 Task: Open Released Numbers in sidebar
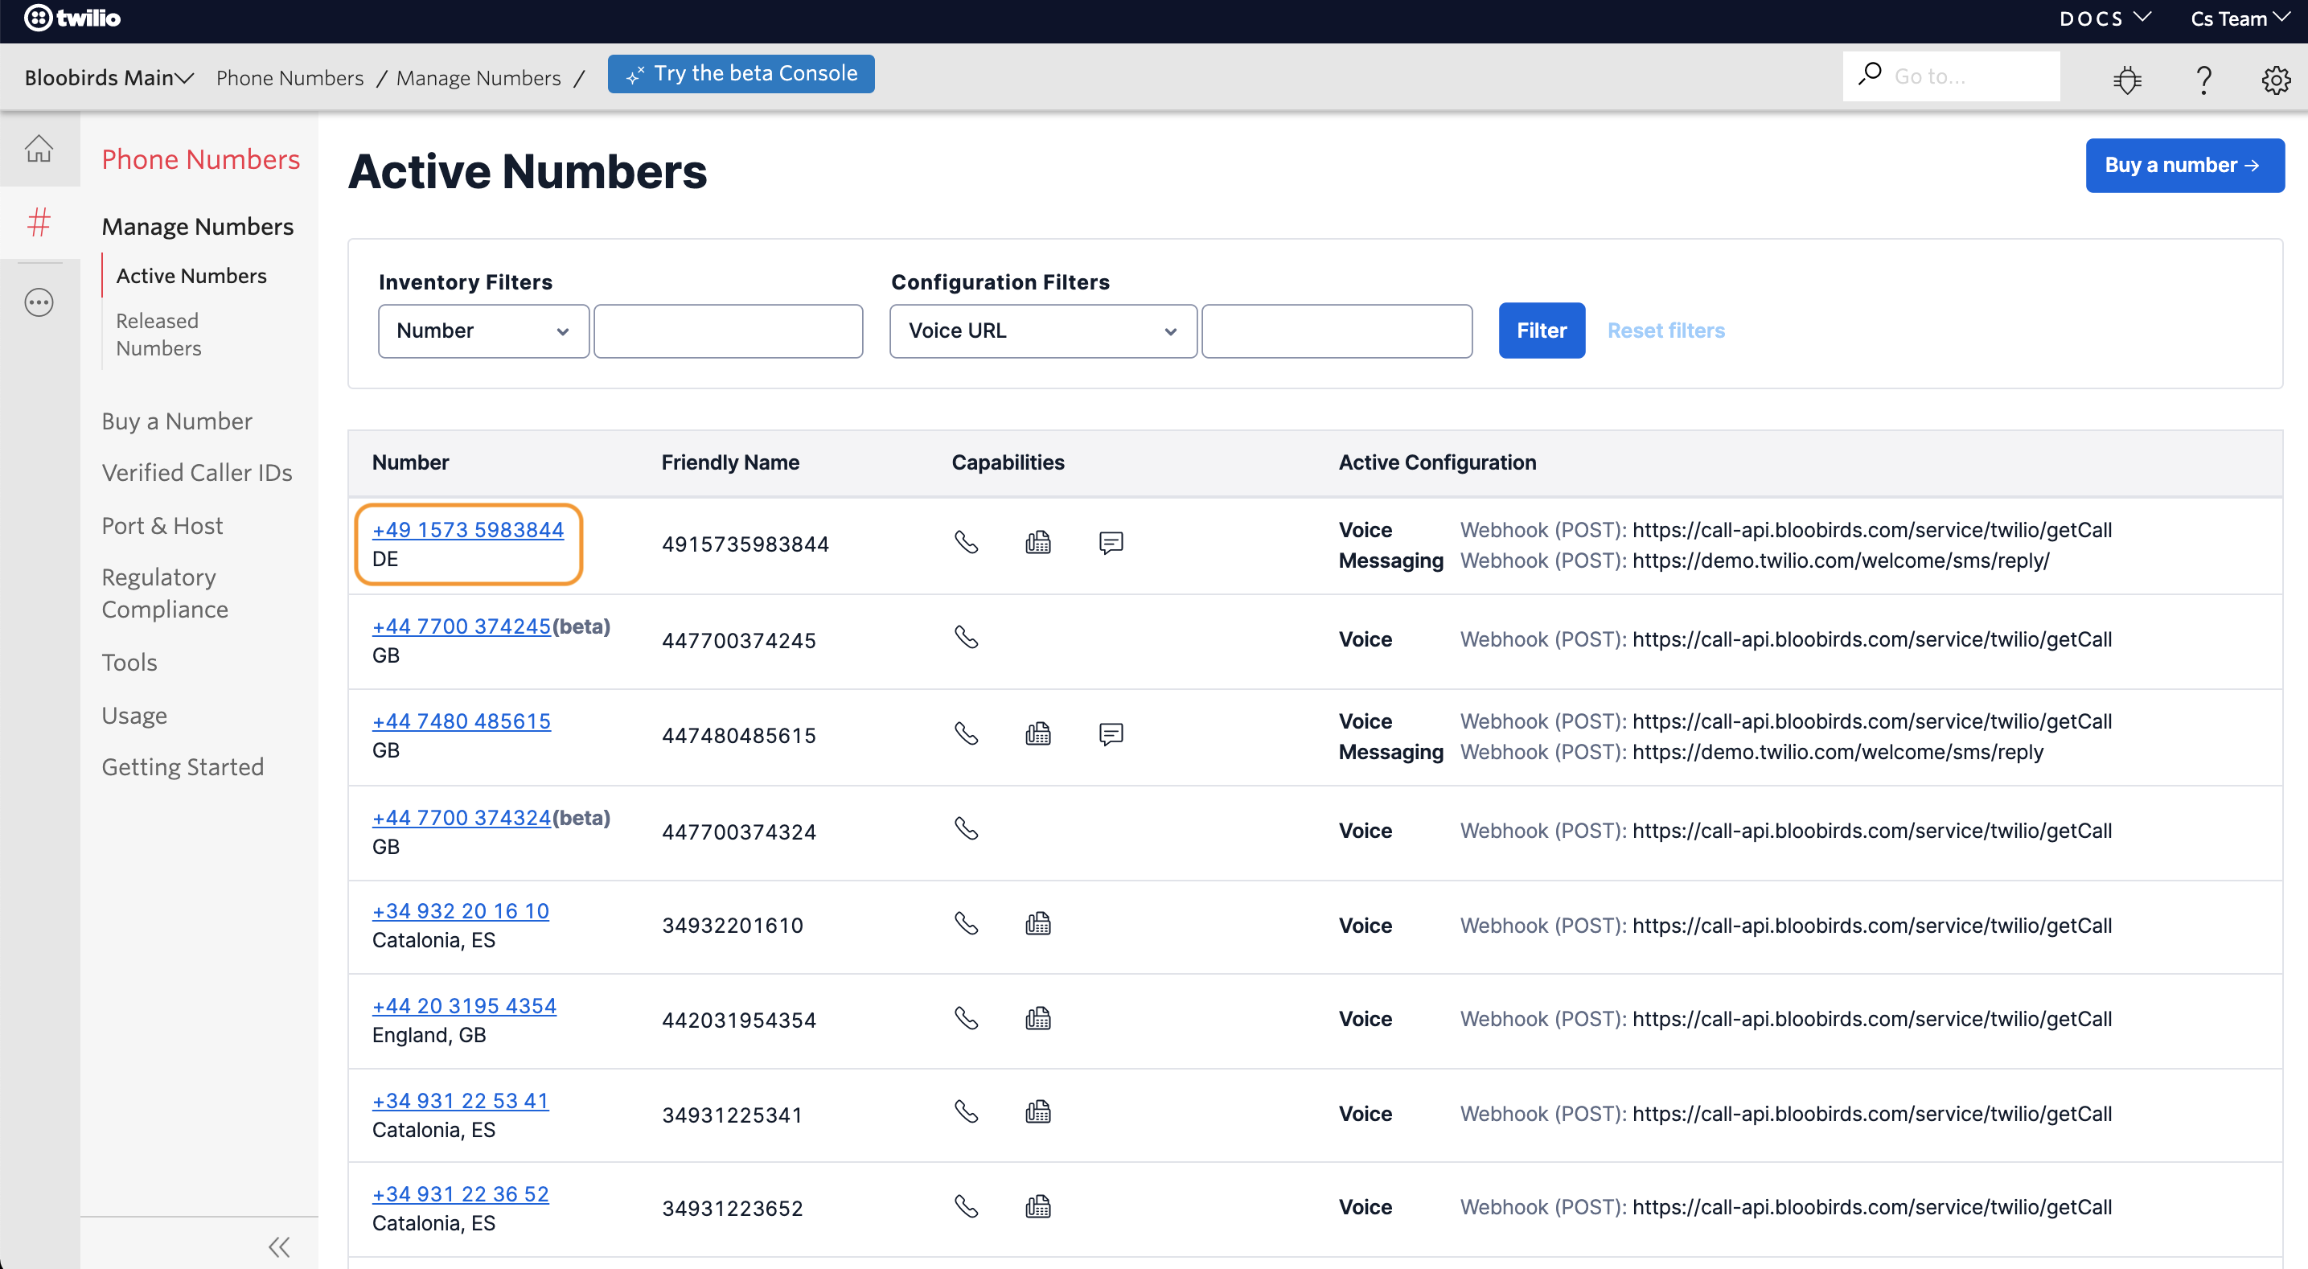tap(158, 335)
